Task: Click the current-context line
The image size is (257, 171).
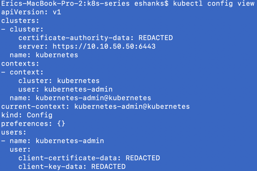Action: point(95,107)
